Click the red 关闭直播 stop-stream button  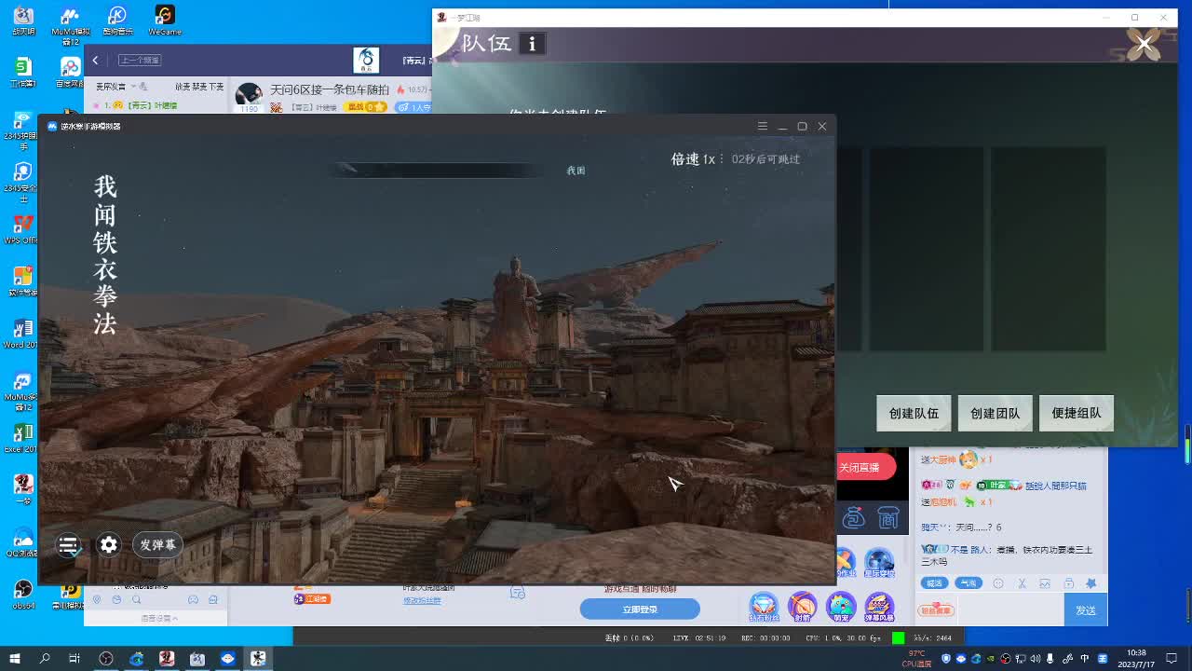tap(864, 467)
